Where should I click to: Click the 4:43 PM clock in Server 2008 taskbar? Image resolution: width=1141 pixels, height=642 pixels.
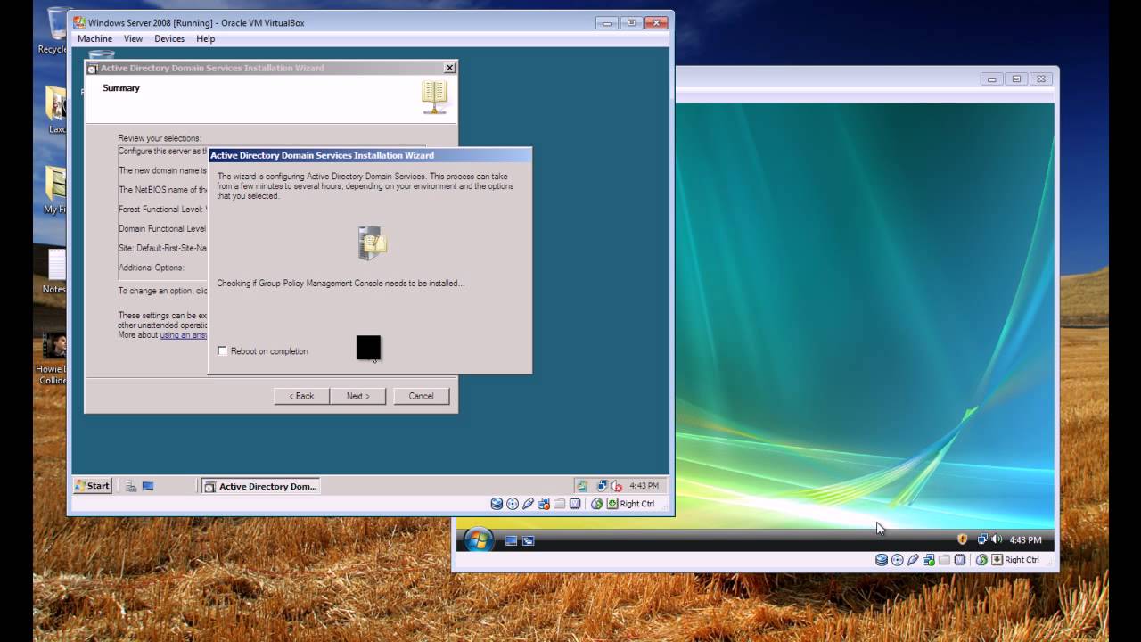[x=644, y=486]
